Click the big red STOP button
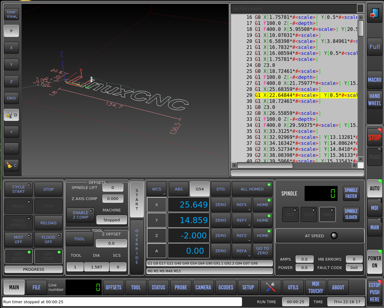The width and height of the screenshot is (384, 308). pos(374,137)
